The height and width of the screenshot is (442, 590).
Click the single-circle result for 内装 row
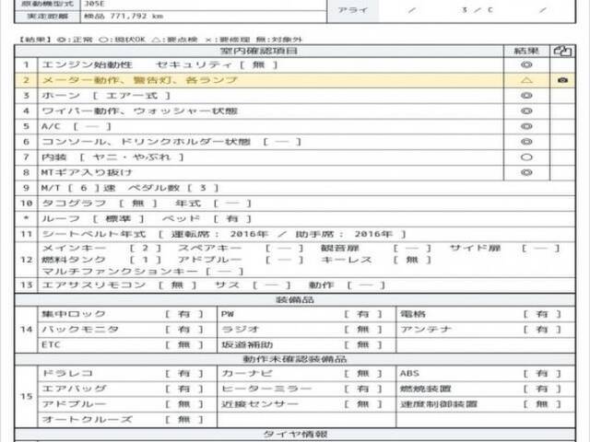coord(526,157)
